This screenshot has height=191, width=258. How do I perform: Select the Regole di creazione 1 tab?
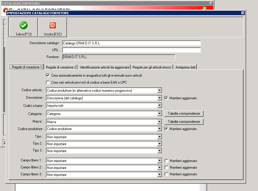[x=27, y=67]
